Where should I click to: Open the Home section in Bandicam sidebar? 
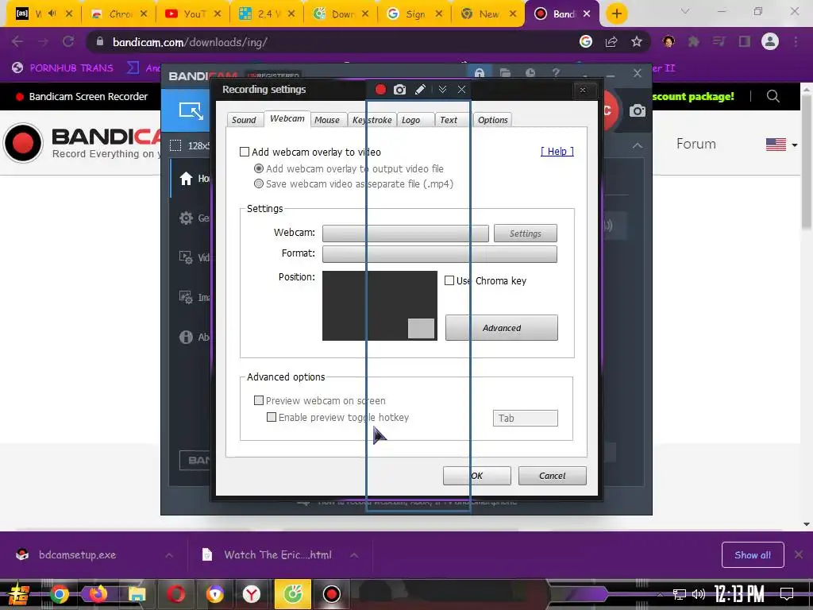186,179
